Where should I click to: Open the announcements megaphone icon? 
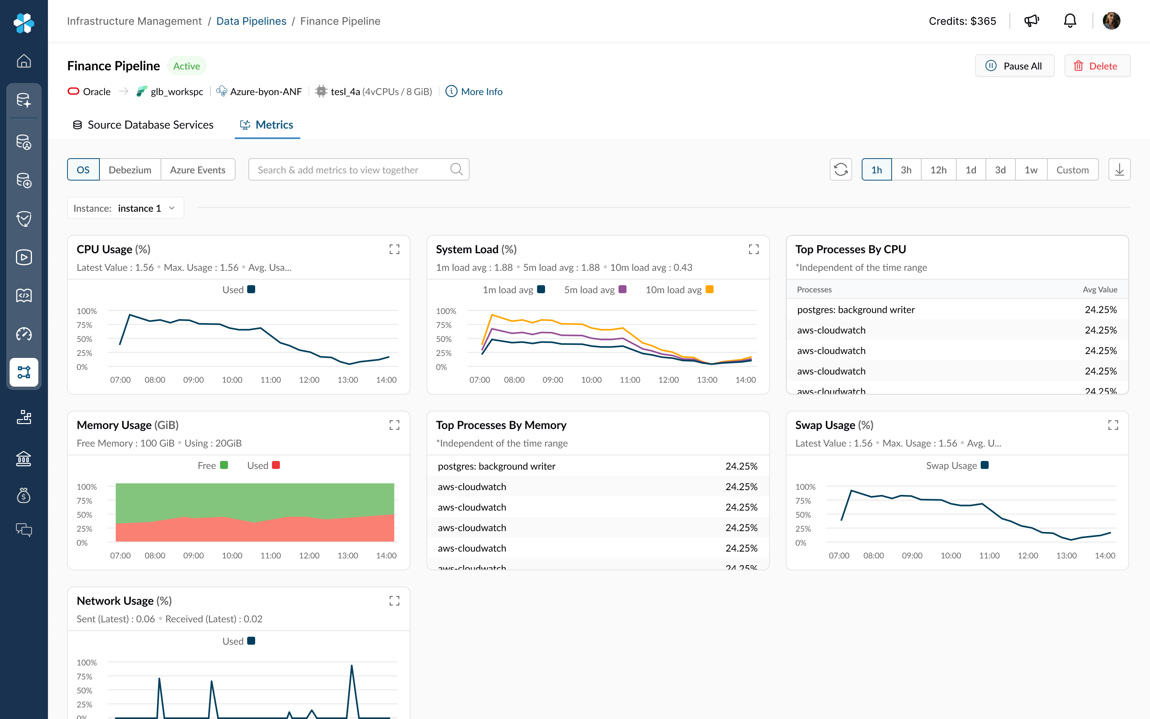pos(1031,20)
